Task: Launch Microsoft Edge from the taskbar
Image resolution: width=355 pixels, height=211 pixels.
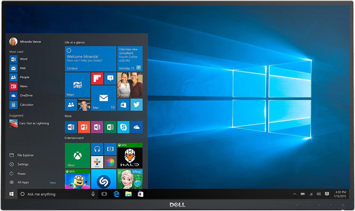Action: click(116, 194)
